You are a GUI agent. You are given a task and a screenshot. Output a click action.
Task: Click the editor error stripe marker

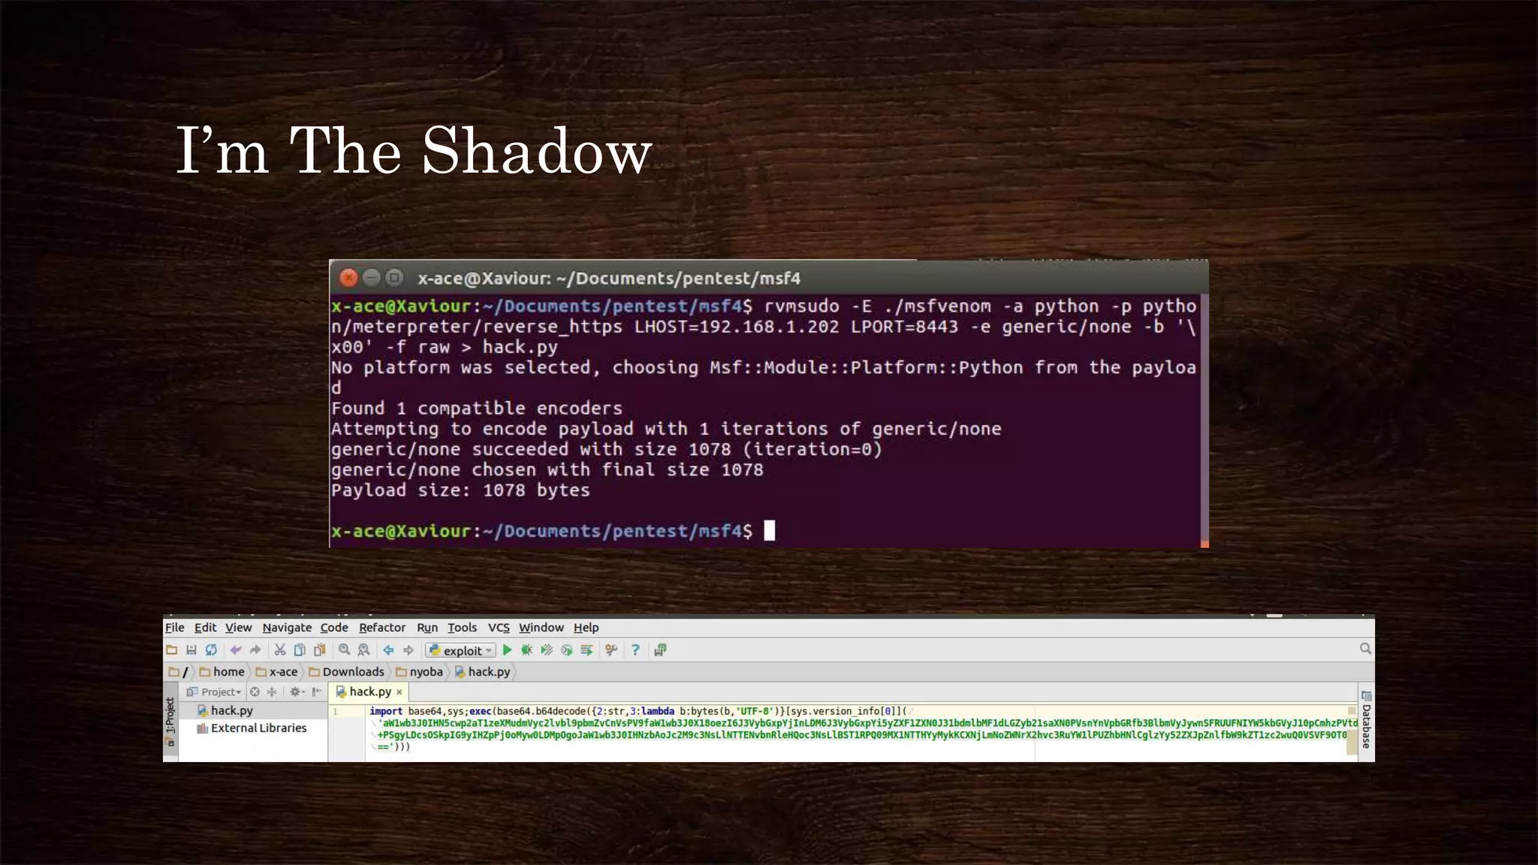point(1352,710)
